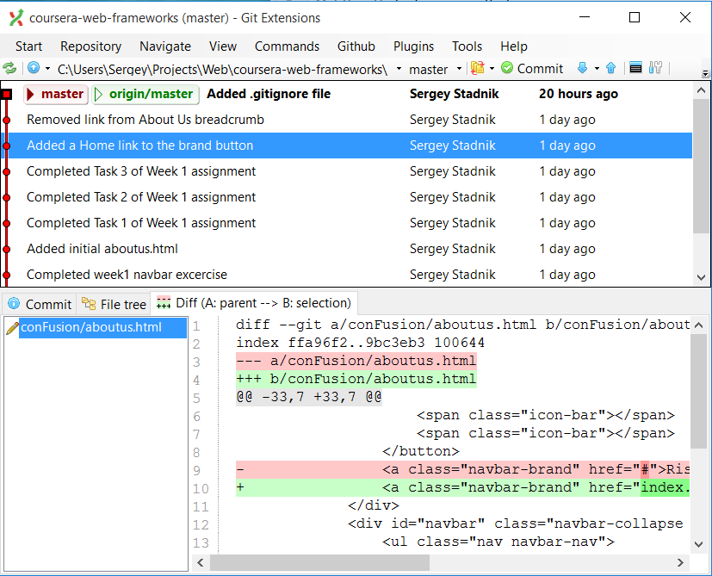The image size is (712, 576).
Task: Open the Github menu
Action: 356,46
